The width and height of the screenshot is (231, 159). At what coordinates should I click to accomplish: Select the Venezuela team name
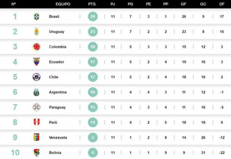tap(58, 137)
